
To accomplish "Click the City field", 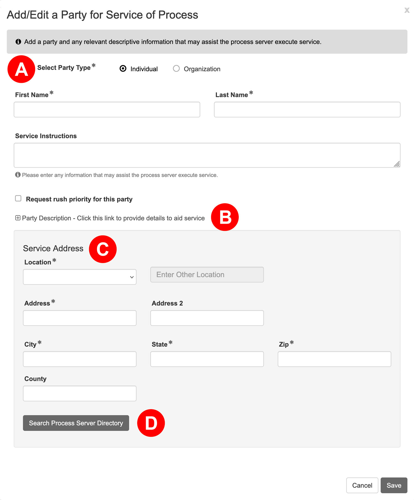I will coord(79,359).
